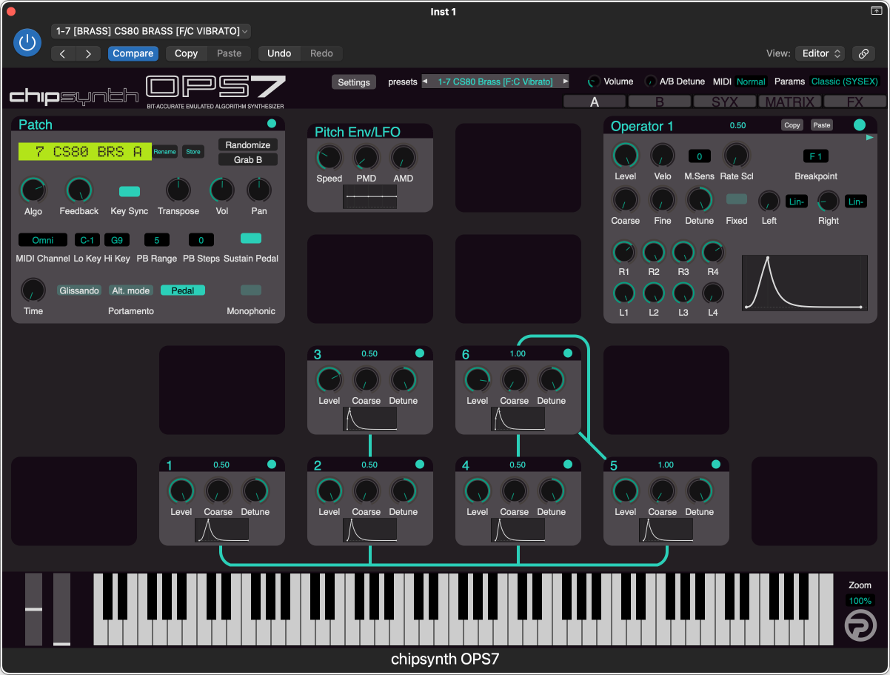The image size is (890, 675).
Task: Click the Operator 1 R1 knob
Action: point(624,253)
